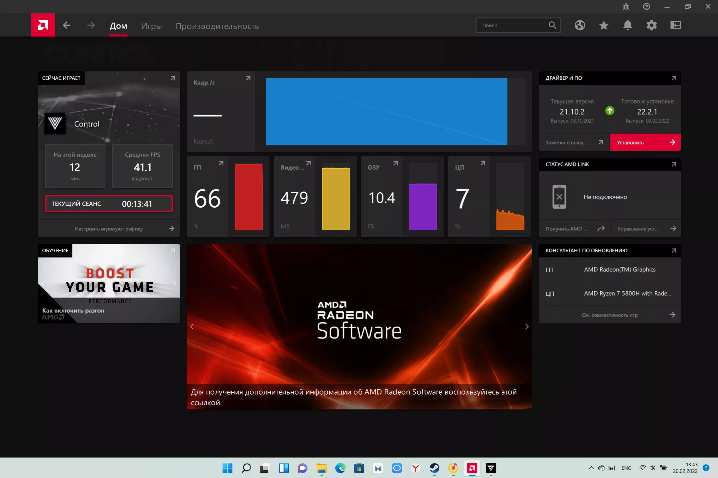Open Microsoft Edge from taskbar
Screen dimensions: 718x478
point(340,468)
